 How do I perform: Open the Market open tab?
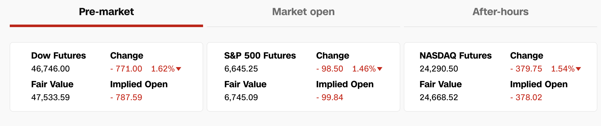coord(303,12)
